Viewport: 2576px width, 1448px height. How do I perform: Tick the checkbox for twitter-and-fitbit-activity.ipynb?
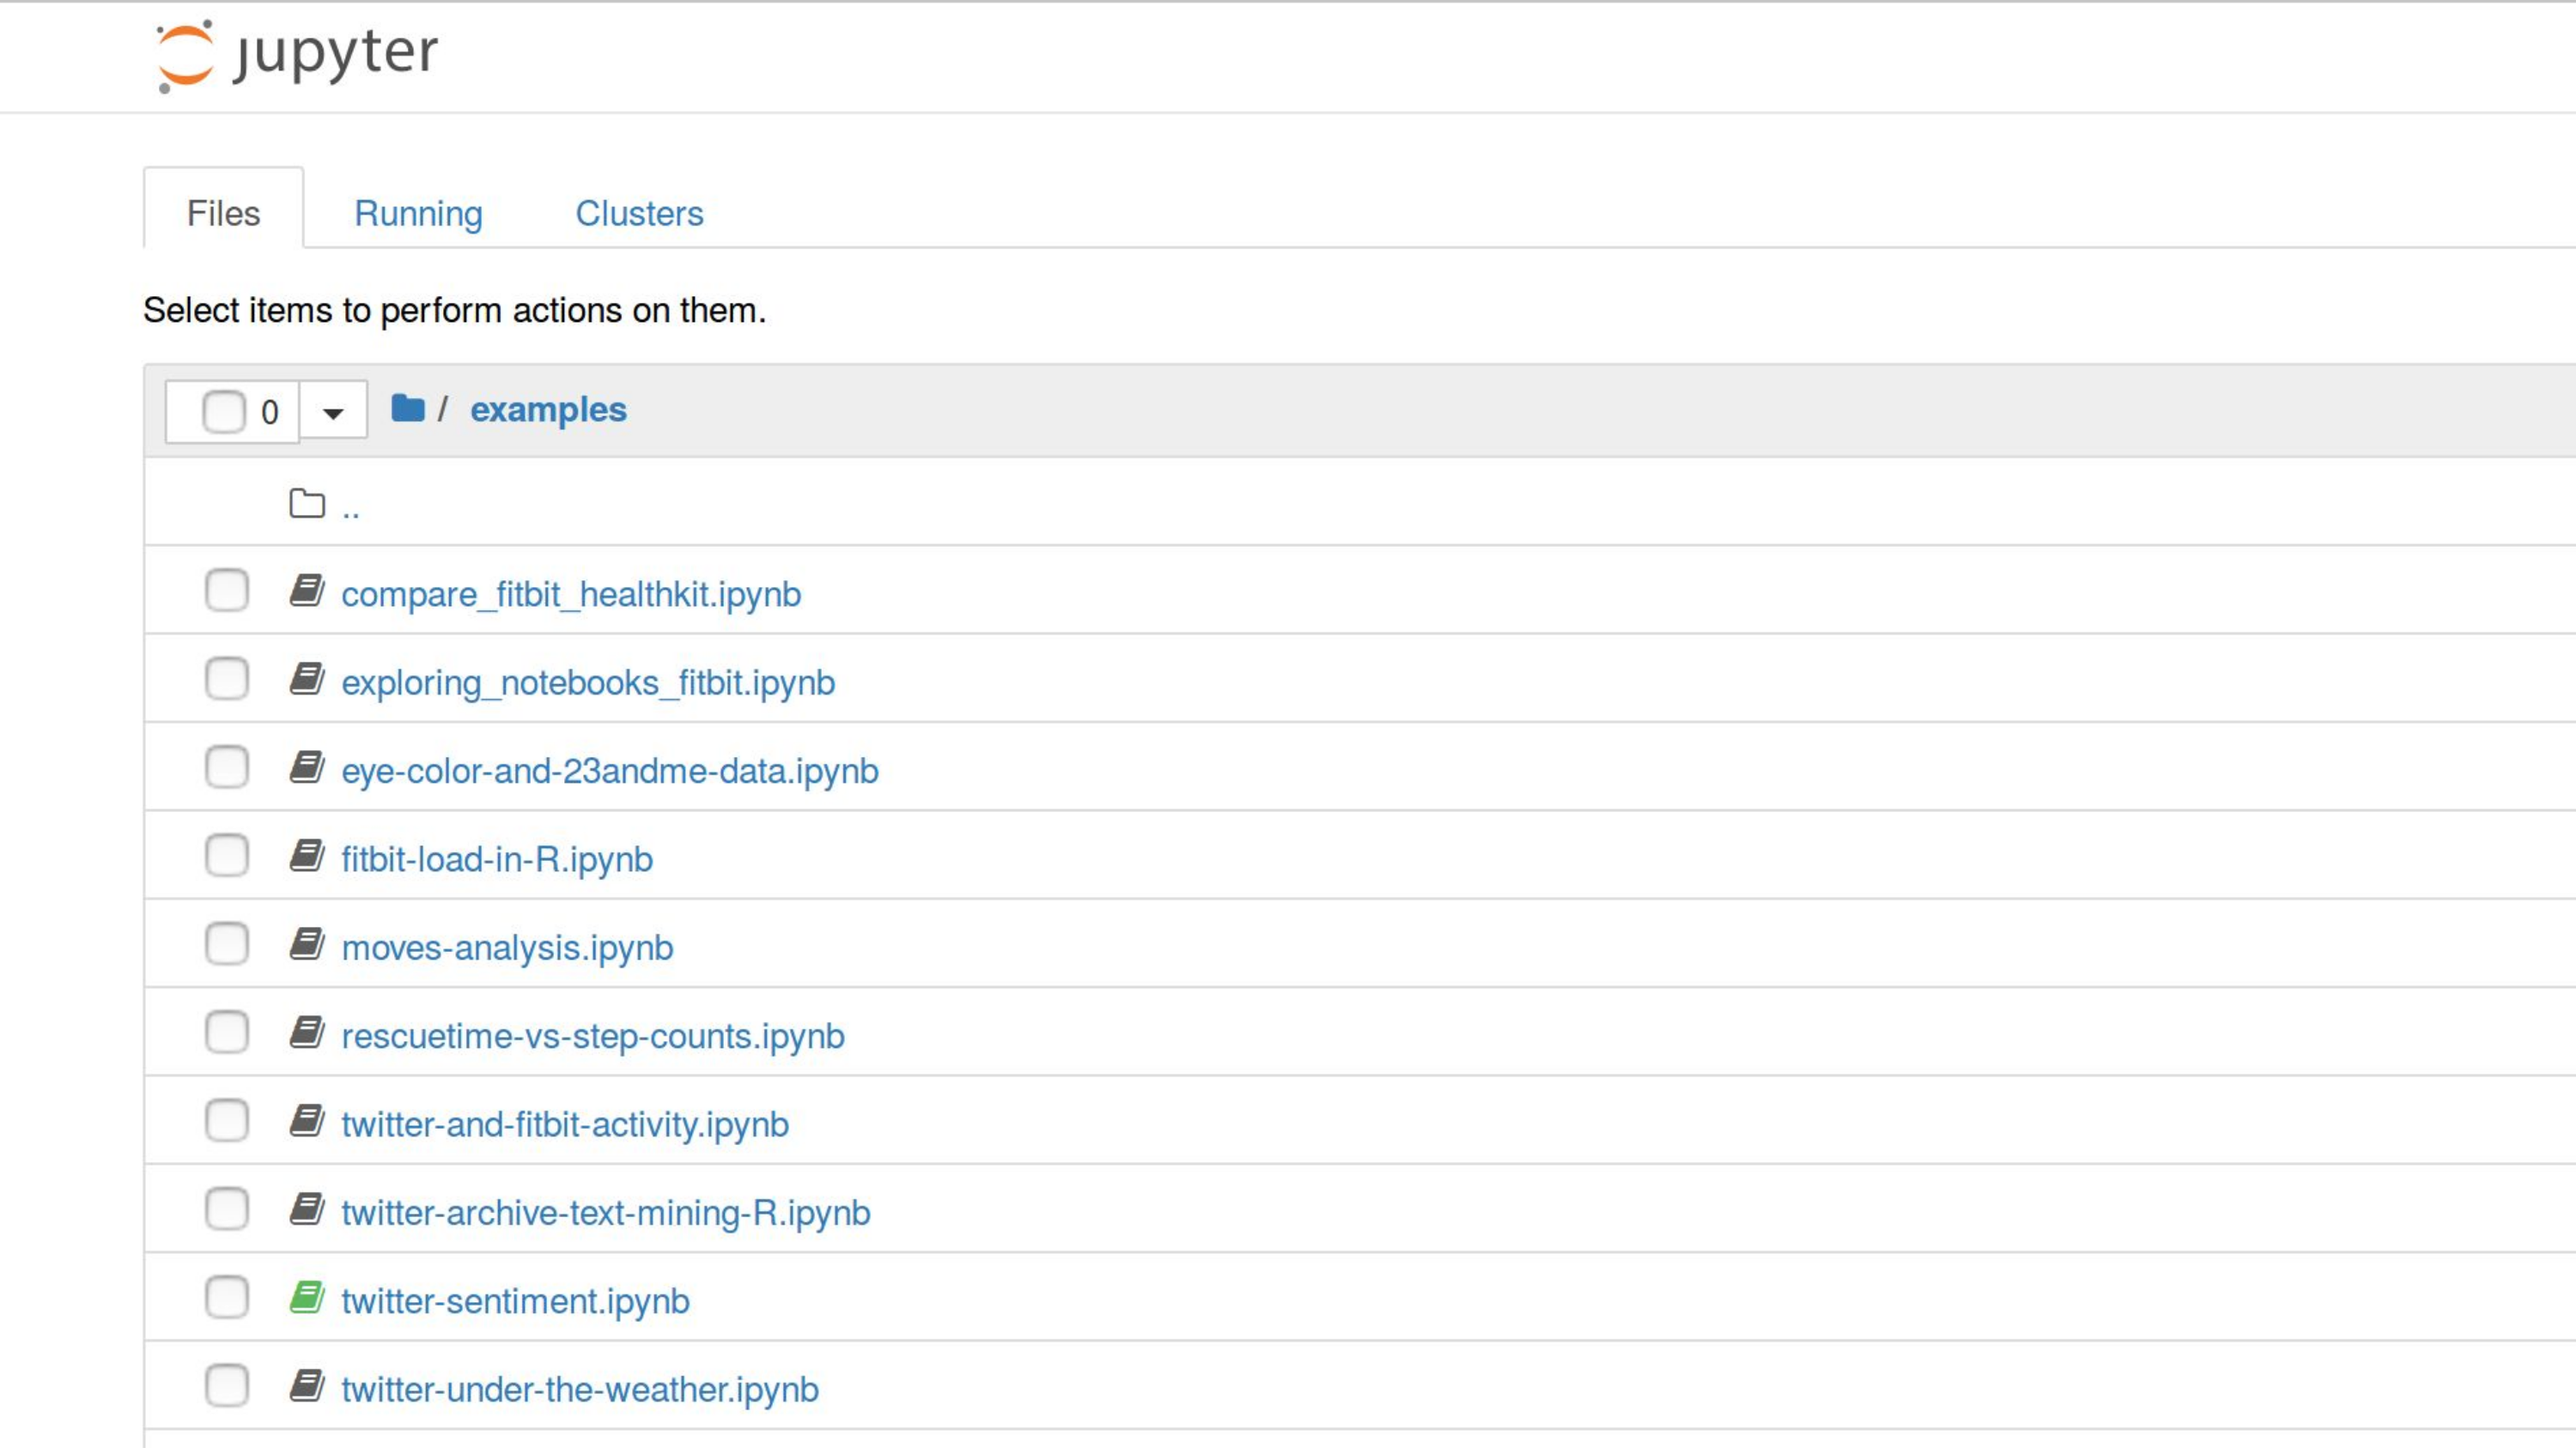(227, 1121)
